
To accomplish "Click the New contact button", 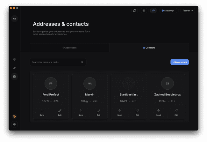I will (180, 62).
